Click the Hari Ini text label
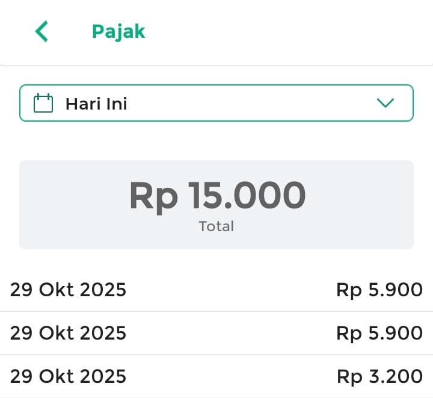 (96, 104)
